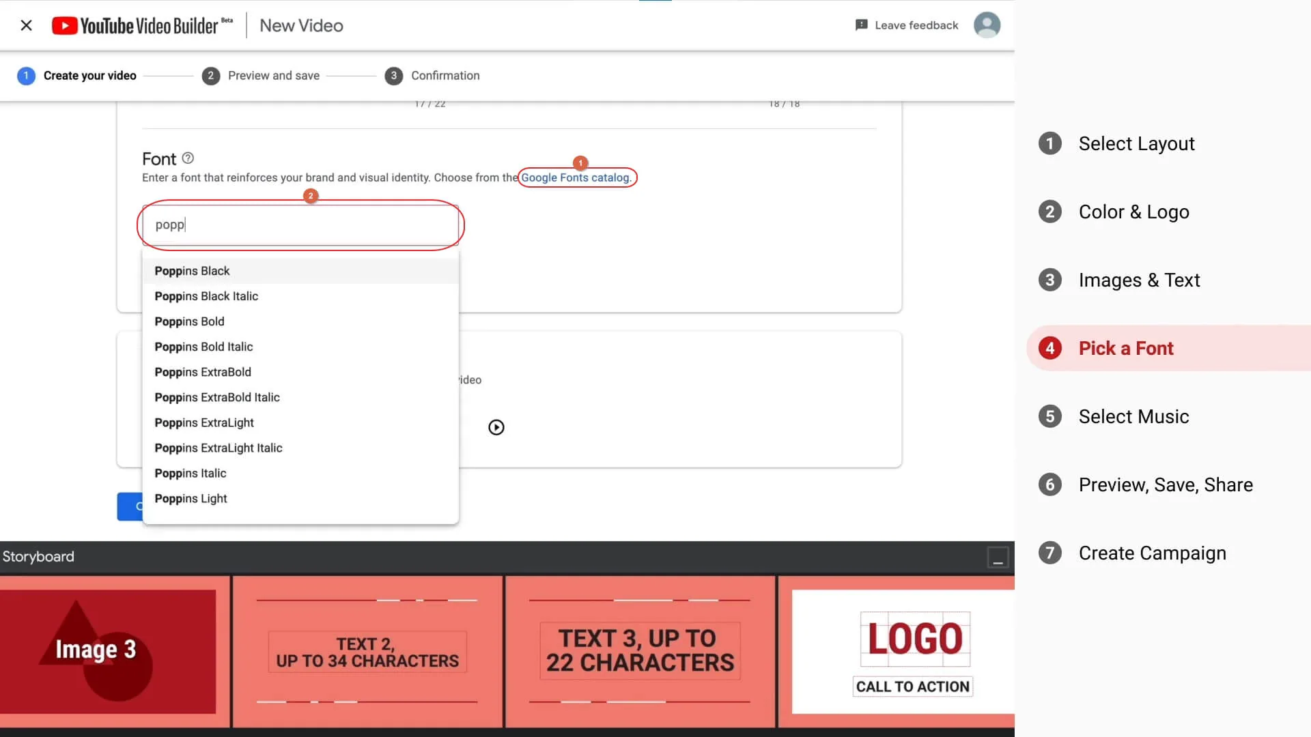The width and height of the screenshot is (1311, 737).
Task: Click step 2 Preview and save
Action: [273, 76]
